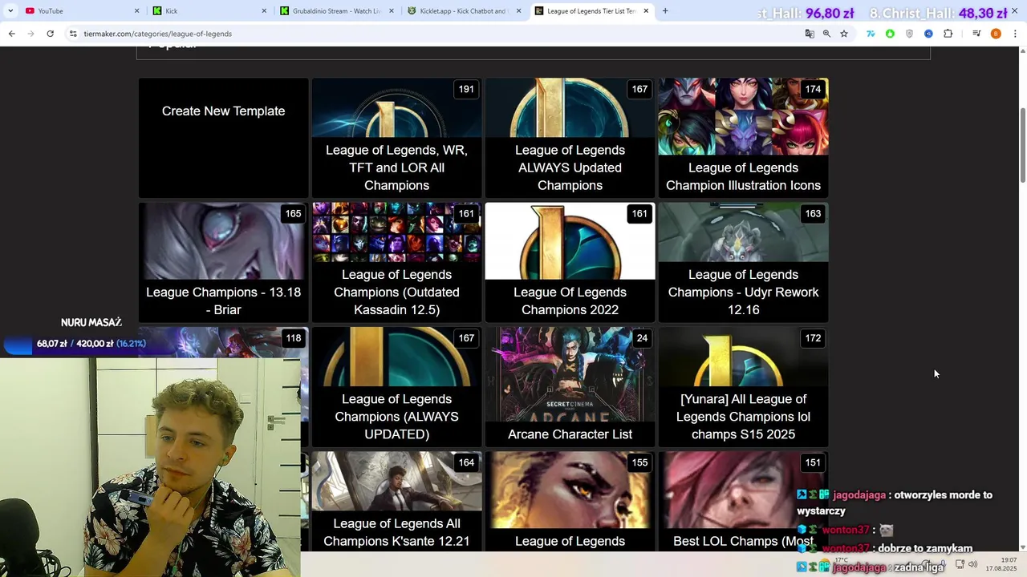Viewport: 1027px width, 577px height.
Task: Open a new tab with plus button
Action: pyautogui.click(x=665, y=10)
